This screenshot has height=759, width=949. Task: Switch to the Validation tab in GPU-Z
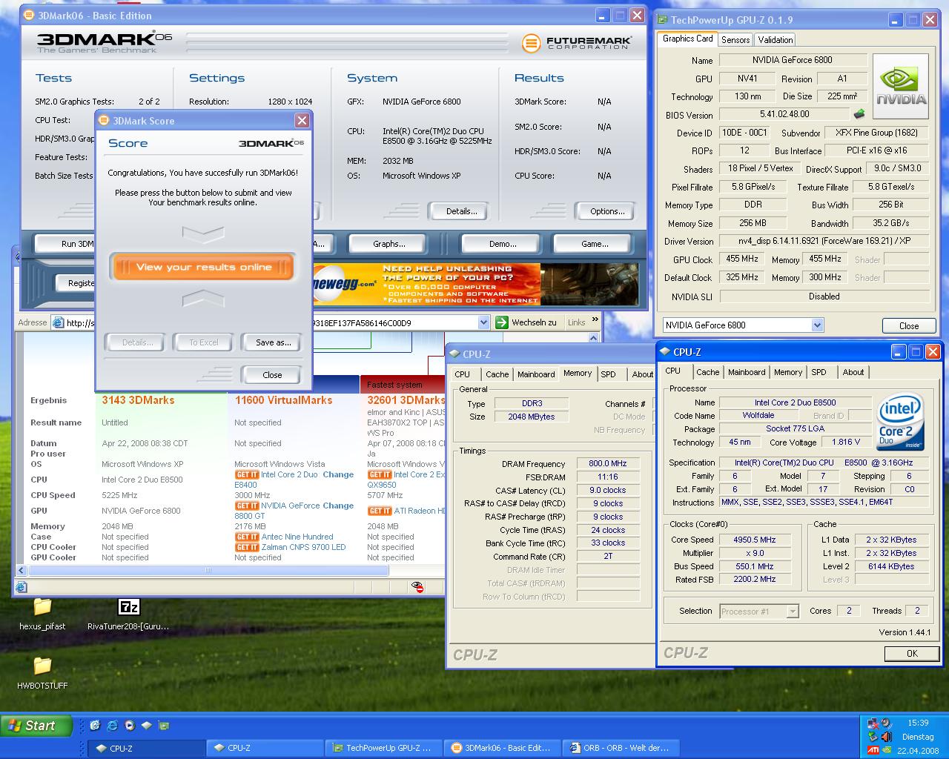click(776, 40)
